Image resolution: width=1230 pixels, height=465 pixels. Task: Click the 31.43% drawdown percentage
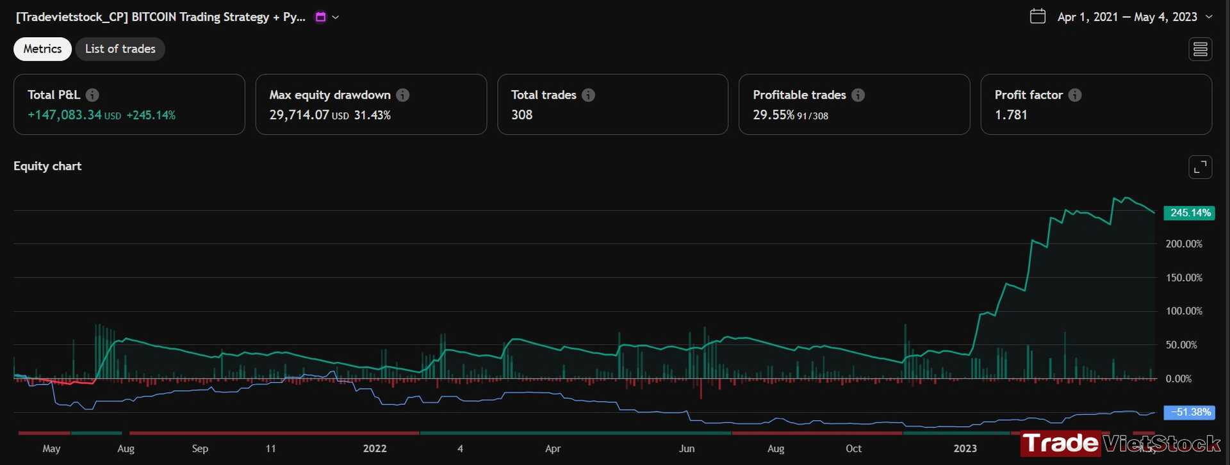point(372,115)
